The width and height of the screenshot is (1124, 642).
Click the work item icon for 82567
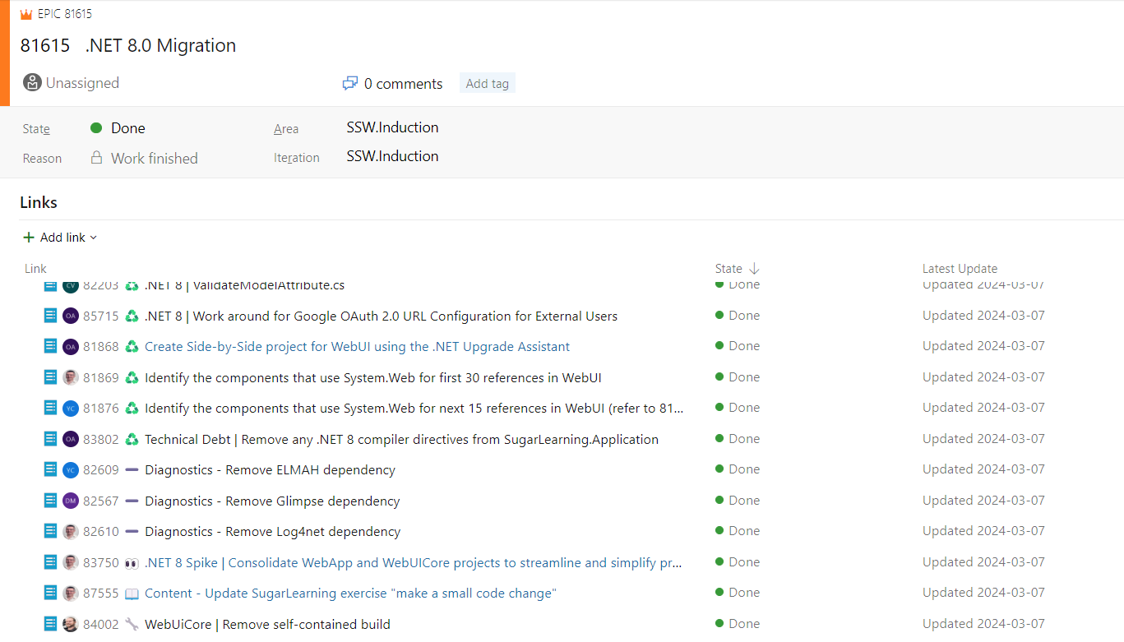tap(51, 501)
